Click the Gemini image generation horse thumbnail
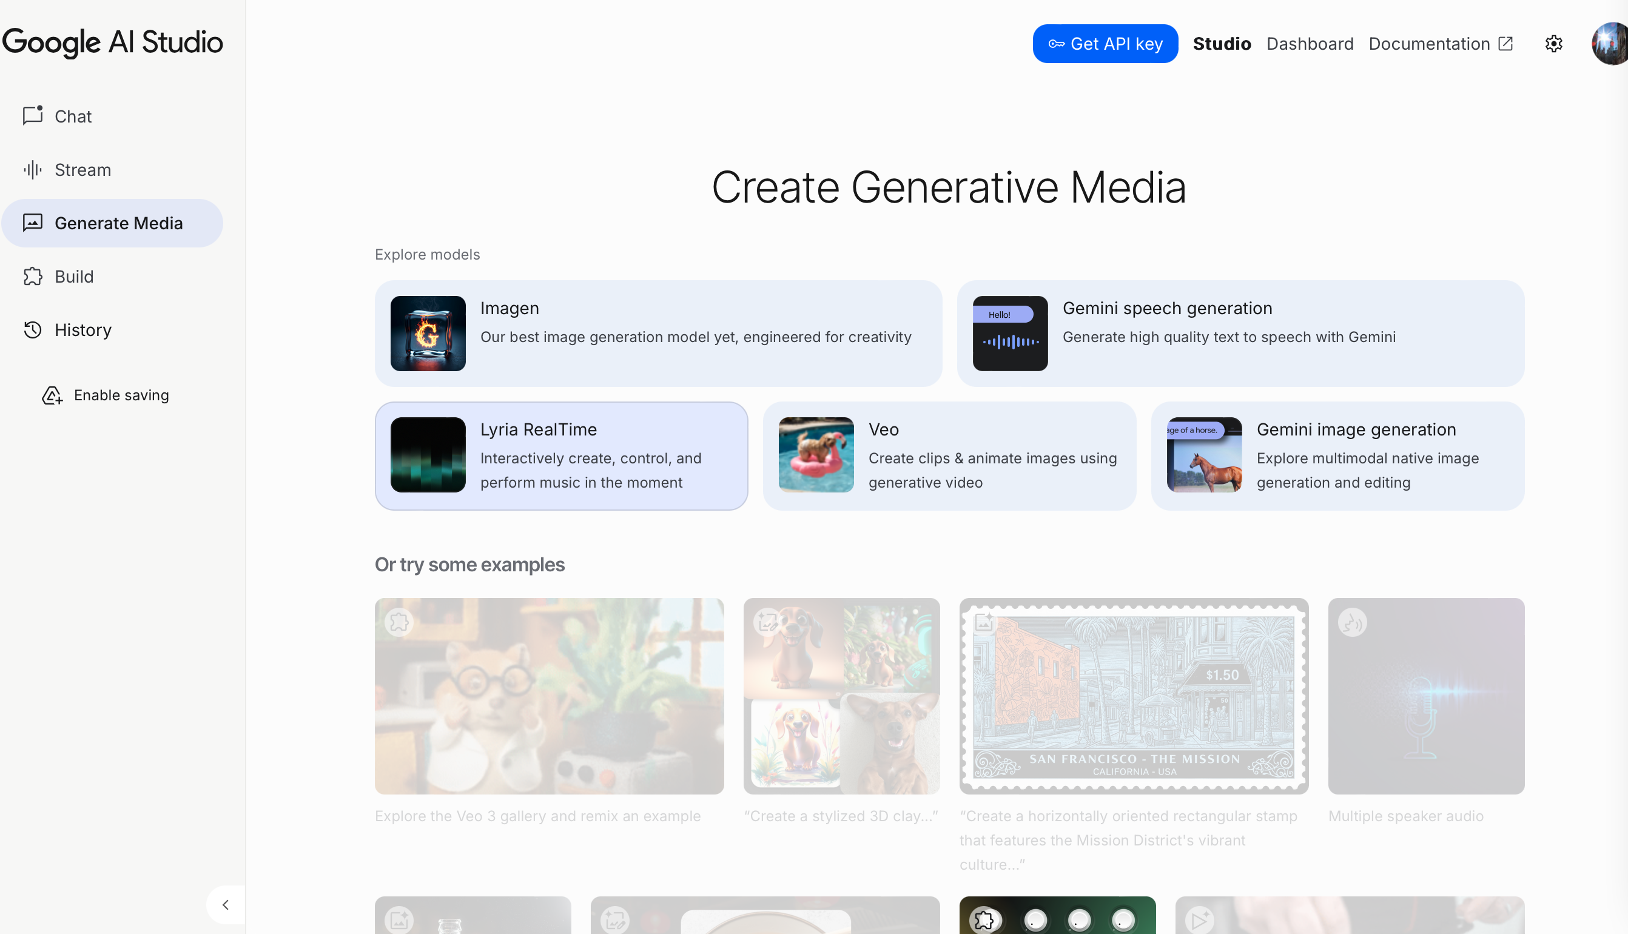Screen dimensions: 1628x934 tap(1204, 455)
